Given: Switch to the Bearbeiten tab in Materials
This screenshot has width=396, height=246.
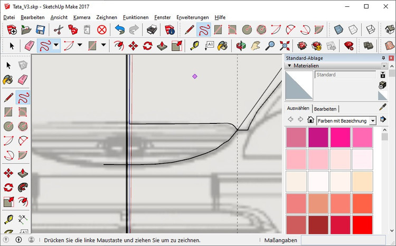Looking at the screenshot, I should (x=325, y=109).
